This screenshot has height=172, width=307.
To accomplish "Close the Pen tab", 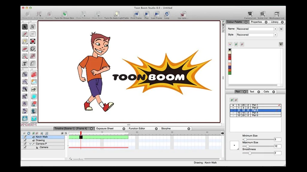I will coord(245,92).
